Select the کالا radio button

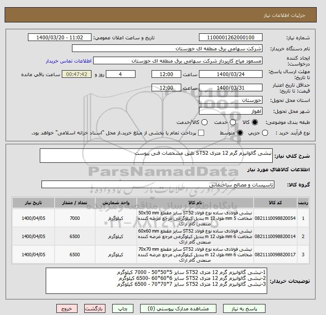click(x=254, y=122)
